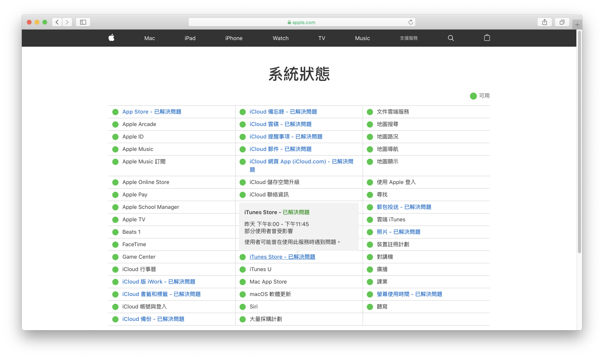Viewport: 604px width, 359px height.
Task: Click Apple Online Store status text
Action: click(146, 182)
